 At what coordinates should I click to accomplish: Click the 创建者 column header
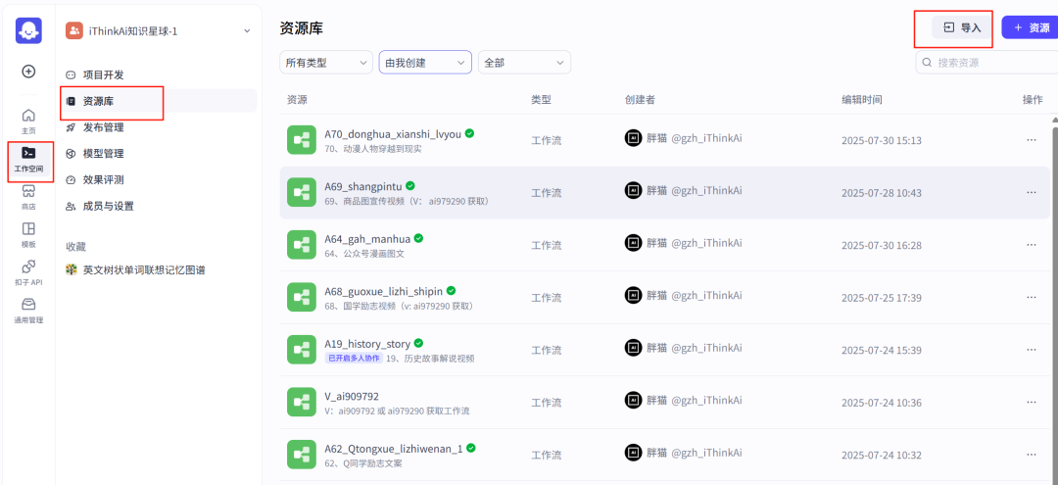point(641,100)
